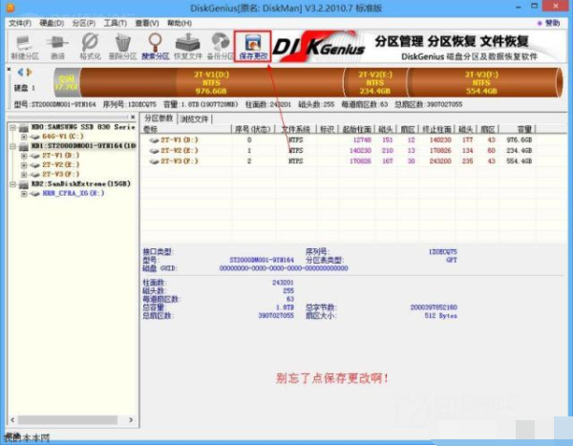Viewport: 573px width, 446px height.
Task: Open the 文件(F) menu
Action: click(20, 23)
